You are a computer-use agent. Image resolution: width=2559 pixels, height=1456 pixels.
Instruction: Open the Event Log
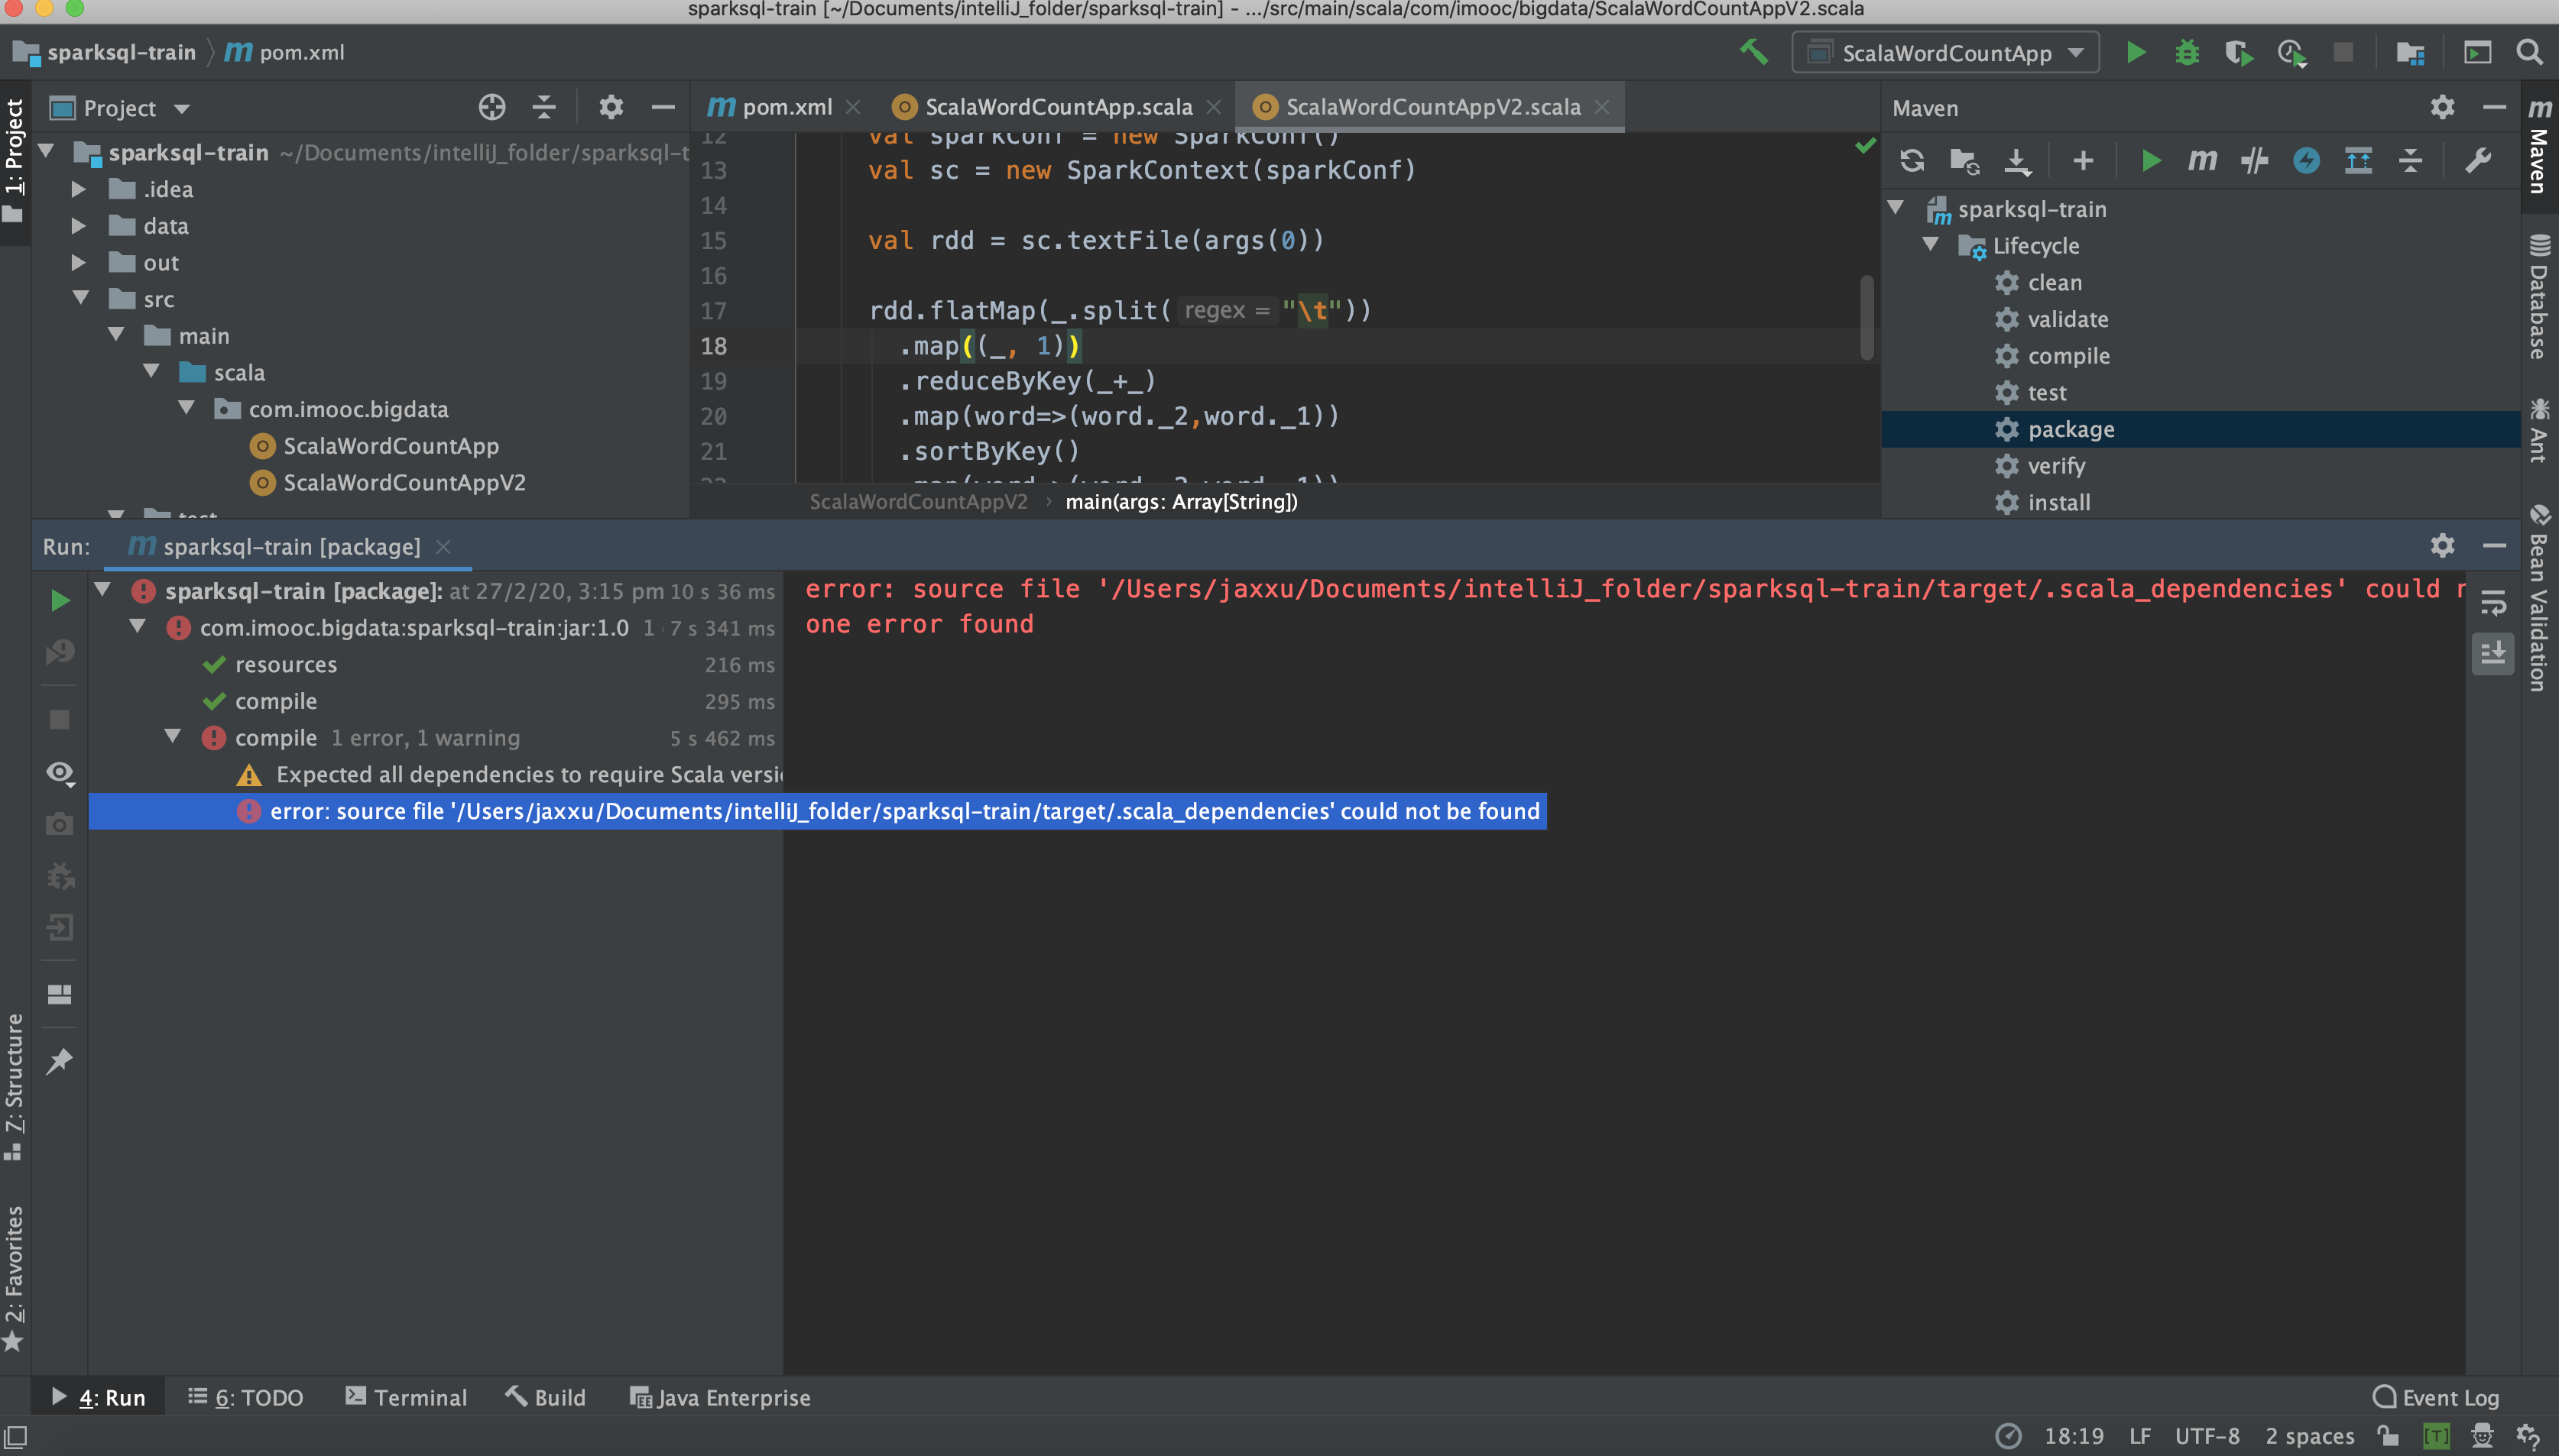coord(2435,1397)
